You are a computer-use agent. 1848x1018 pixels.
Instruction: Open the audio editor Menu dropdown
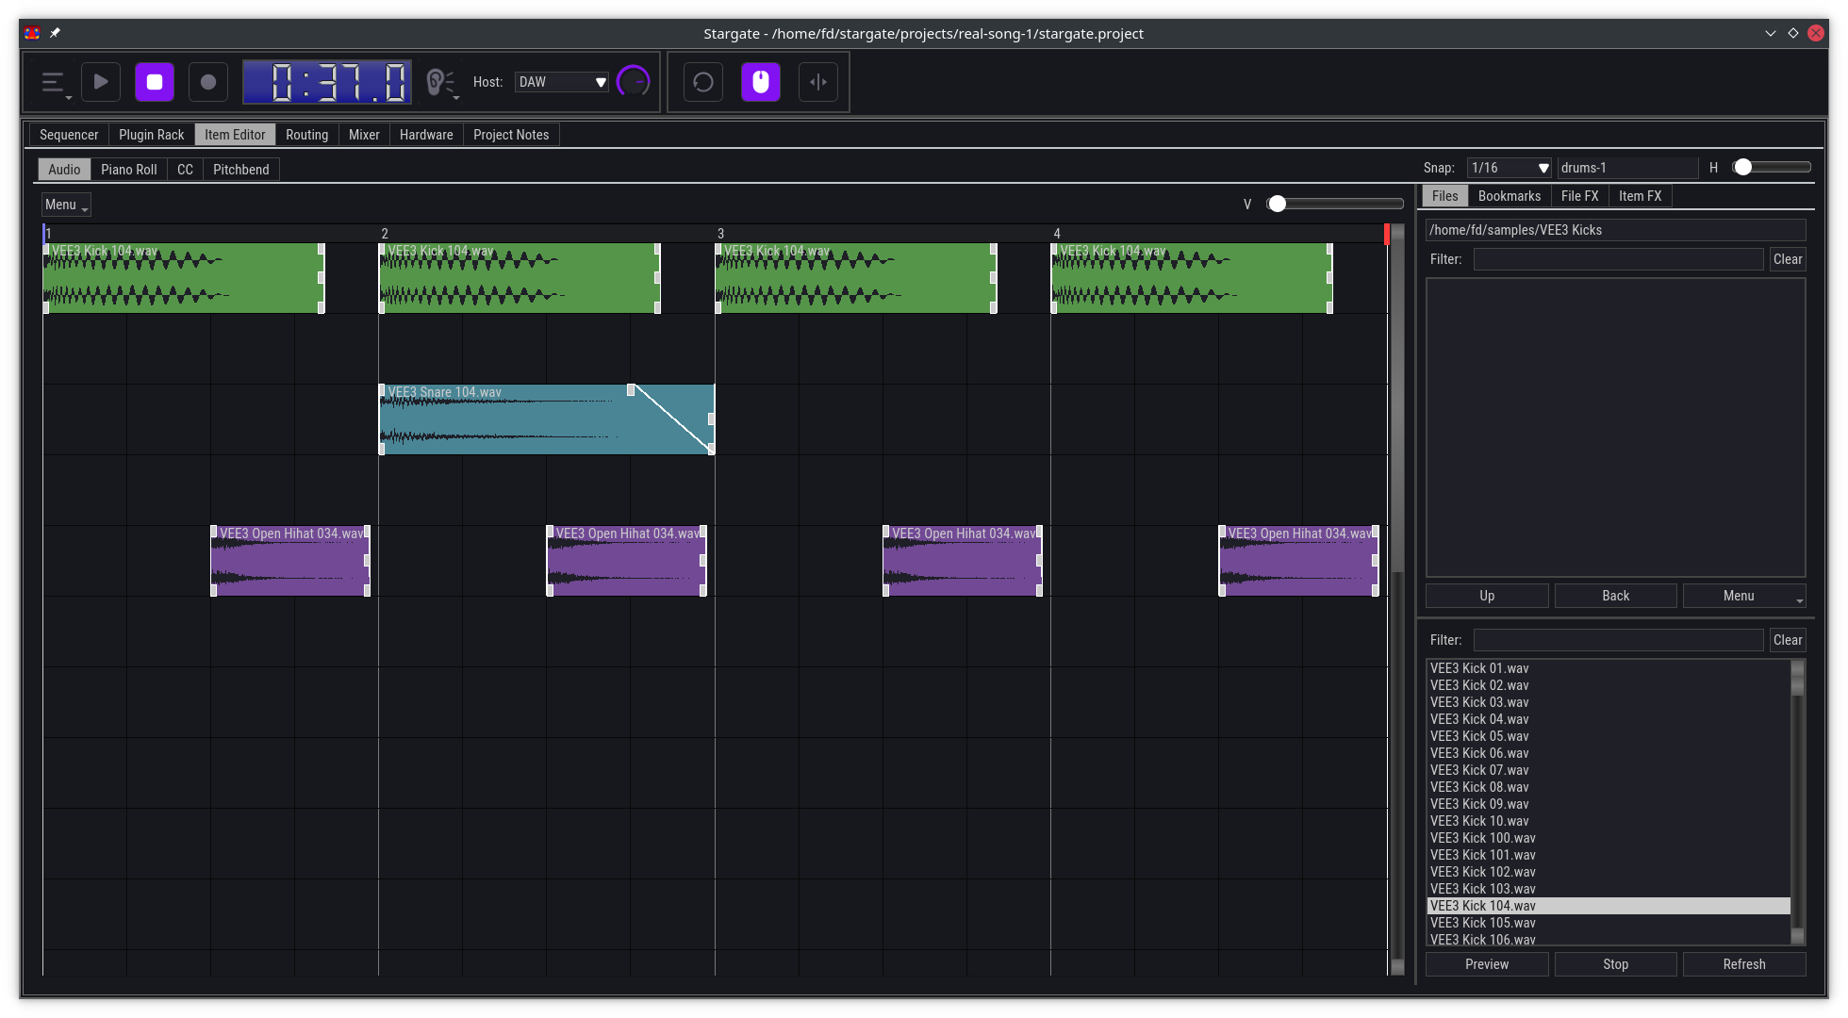pyautogui.click(x=66, y=205)
